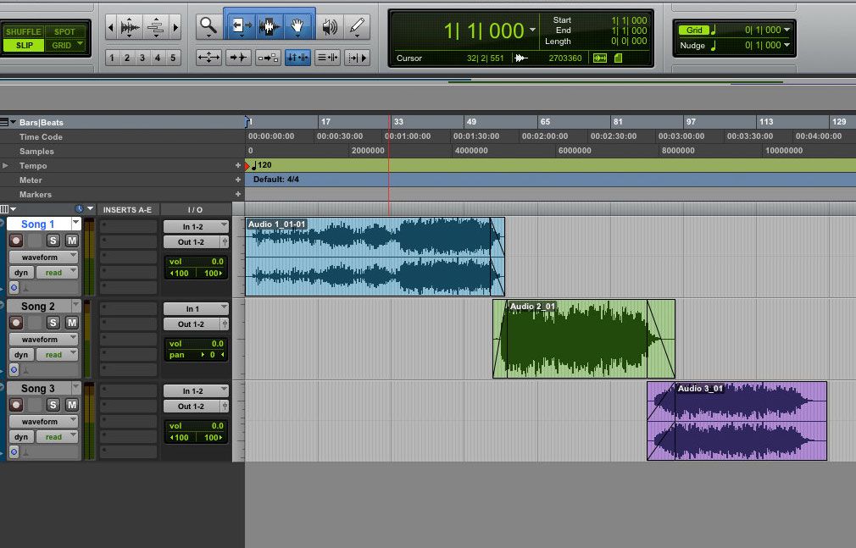Open track list column view selector
This screenshot has width=856, height=548.
(8, 209)
